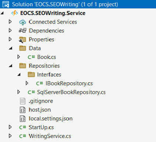
Task: Click the Visual Studio solution icon
Action: [6, 4]
